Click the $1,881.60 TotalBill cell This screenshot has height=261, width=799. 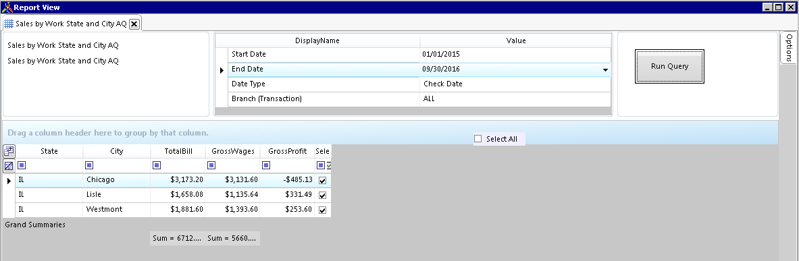[178, 210]
